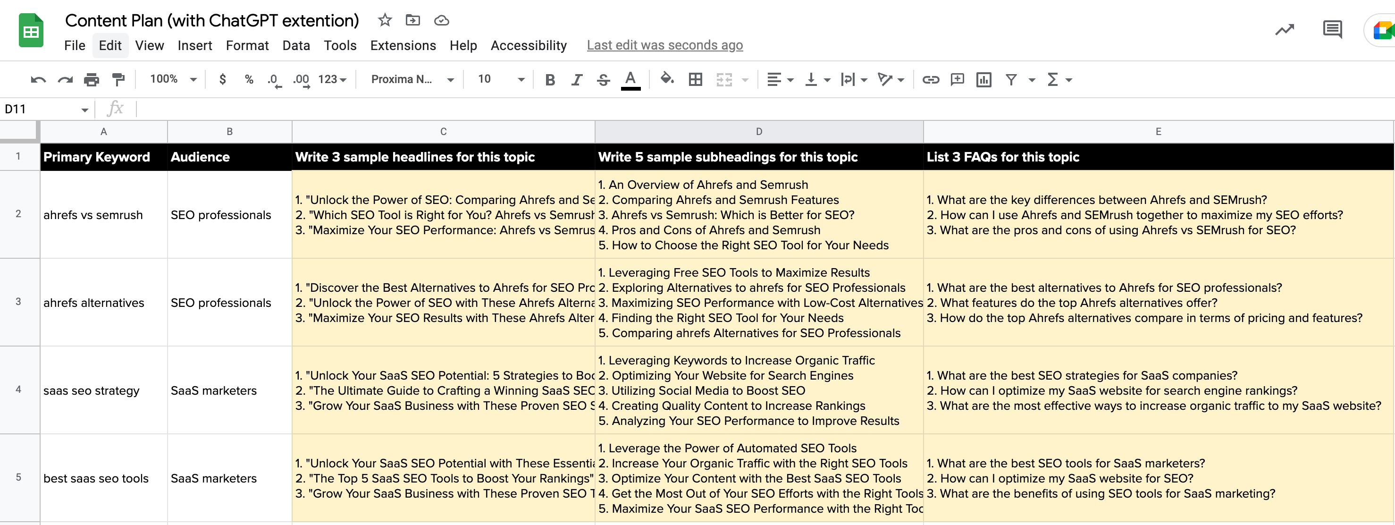
Task: Open the Extensions menu
Action: click(x=403, y=45)
